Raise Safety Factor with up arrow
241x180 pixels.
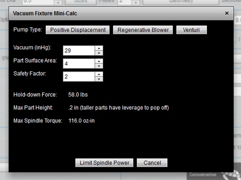99,74
